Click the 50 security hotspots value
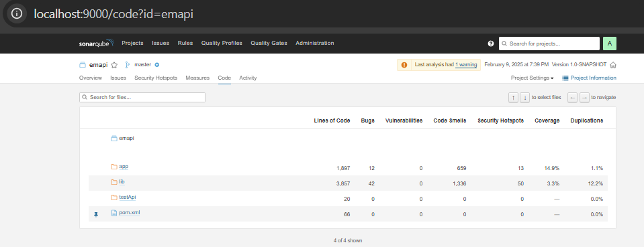Image resolution: width=644 pixels, height=247 pixels. tap(520, 183)
